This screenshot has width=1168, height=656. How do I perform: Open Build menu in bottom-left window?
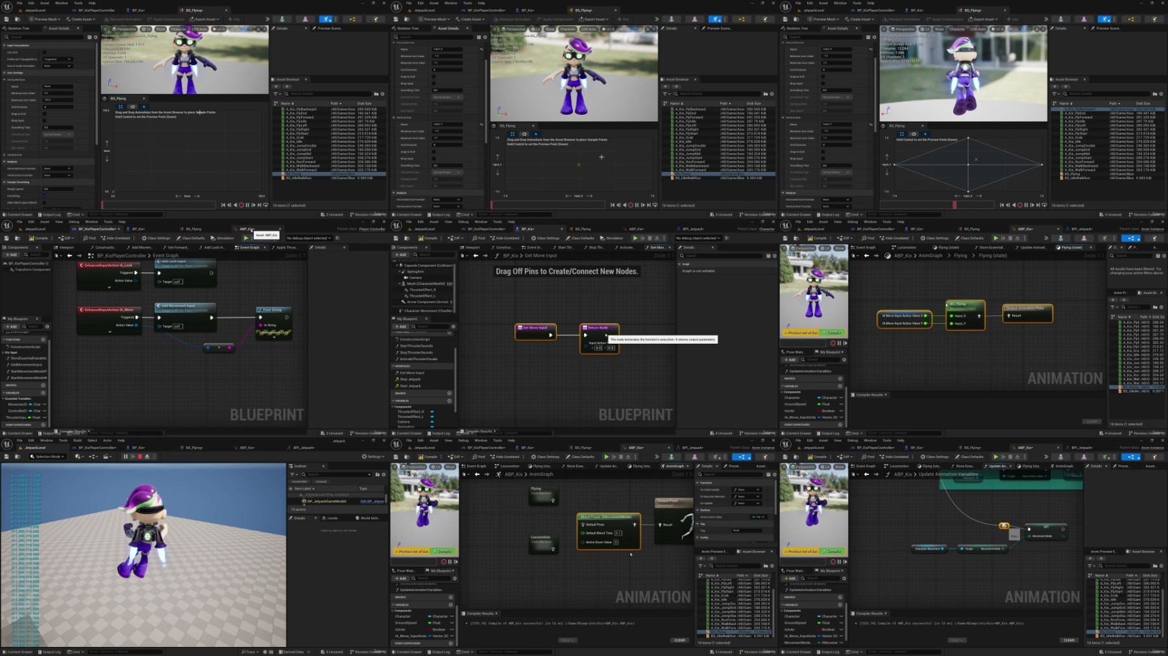point(78,440)
